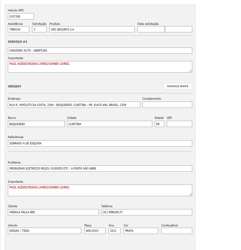Click the empty CEP field

[x=179, y=124]
